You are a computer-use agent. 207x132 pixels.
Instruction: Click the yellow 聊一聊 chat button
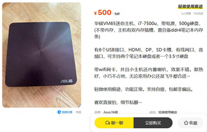[x=114, y=123]
